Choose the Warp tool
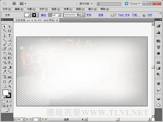The image size is (163, 122). (4, 58)
